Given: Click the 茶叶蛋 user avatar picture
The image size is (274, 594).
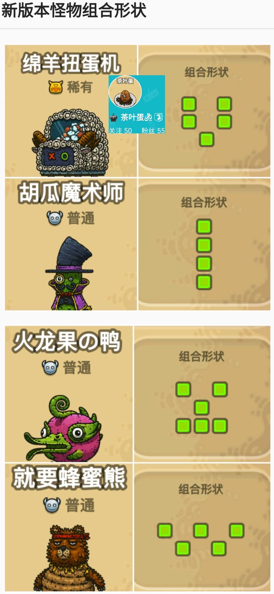Looking at the screenshot, I should point(125,92).
